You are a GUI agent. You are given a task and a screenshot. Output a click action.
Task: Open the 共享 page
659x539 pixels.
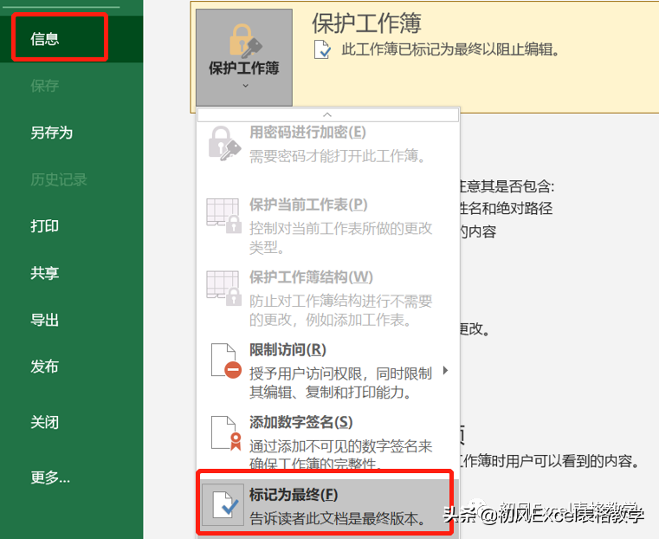45,273
